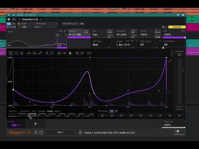
Task: Pin the plugin window on top
Action: coord(178,15)
